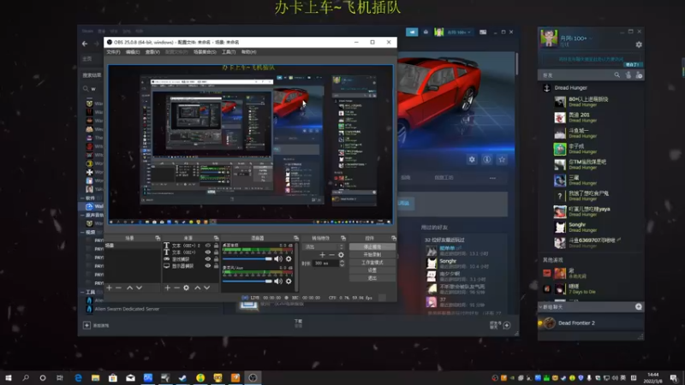Open mic/Aux settings gear in mixer

point(289,281)
